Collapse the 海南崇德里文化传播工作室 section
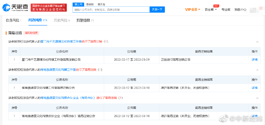This screenshot has width=265, height=125. (x=257, y=70)
